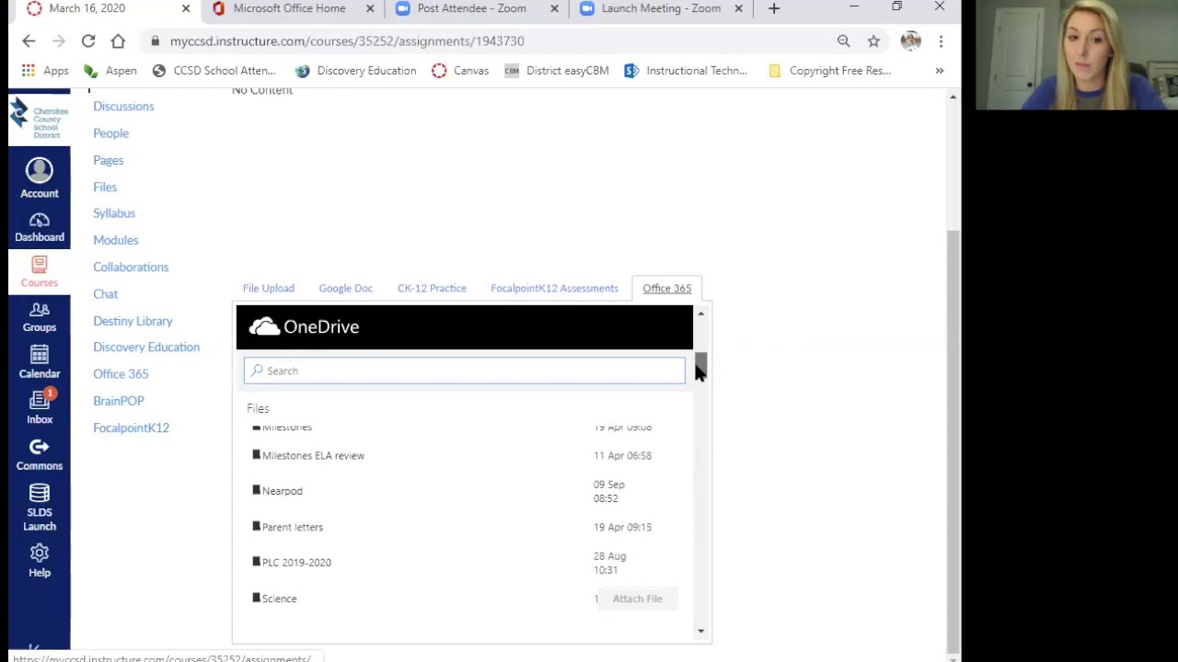Select the File Upload submission tab
This screenshot has height=662, width=1178.
pyautogui.click(x=269, y=289)
